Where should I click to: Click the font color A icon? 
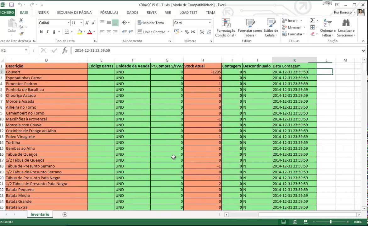[89, 32]
